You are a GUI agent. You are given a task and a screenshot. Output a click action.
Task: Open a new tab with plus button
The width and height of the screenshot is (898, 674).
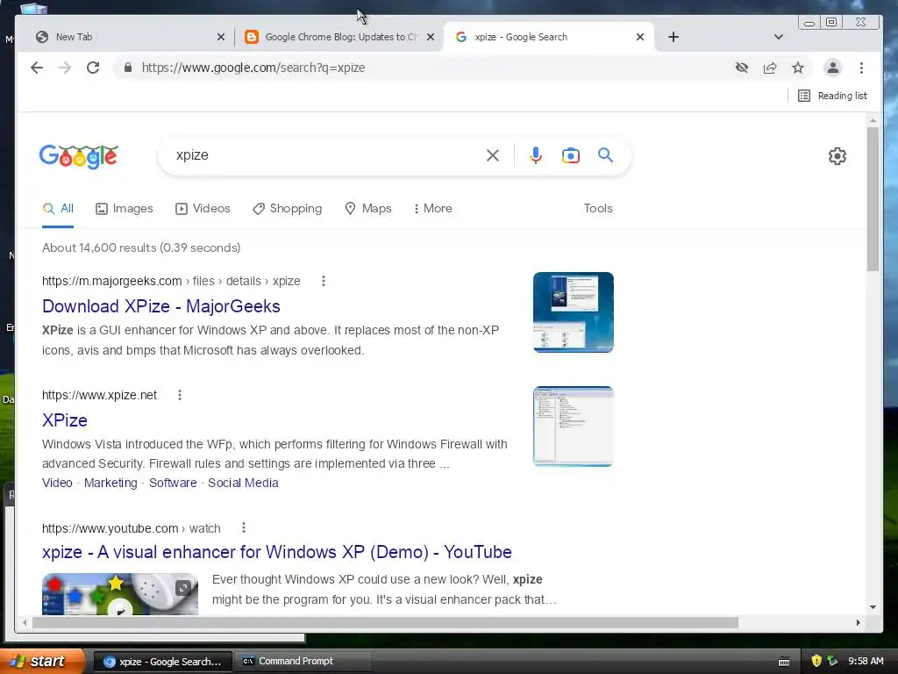point(673,37)
